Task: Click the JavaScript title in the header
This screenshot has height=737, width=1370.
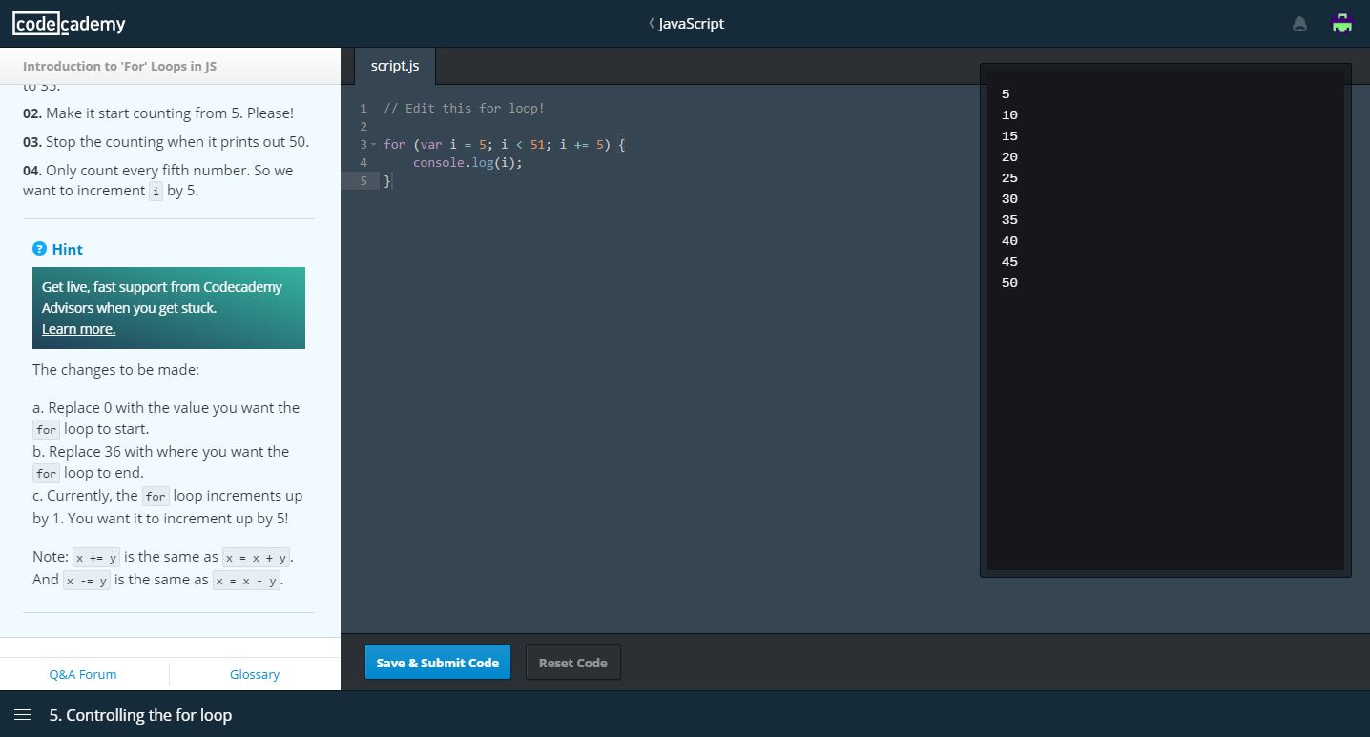Action: click(690, 23)
